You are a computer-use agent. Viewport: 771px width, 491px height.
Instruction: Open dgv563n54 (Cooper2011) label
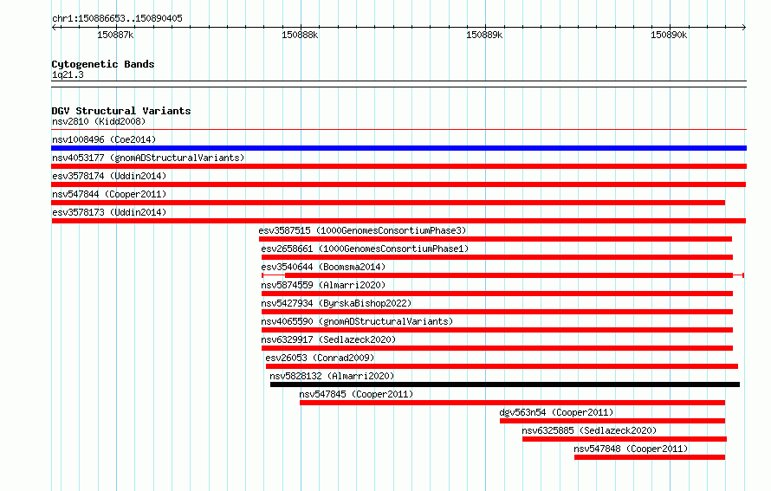click(557, 412)
